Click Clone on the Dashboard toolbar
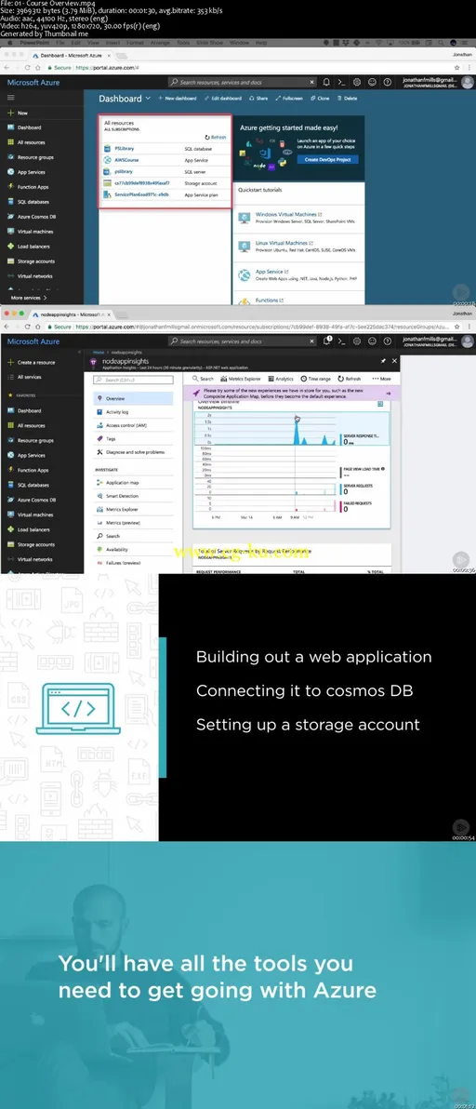476x1109 pixels. click(x=320, y=99)
